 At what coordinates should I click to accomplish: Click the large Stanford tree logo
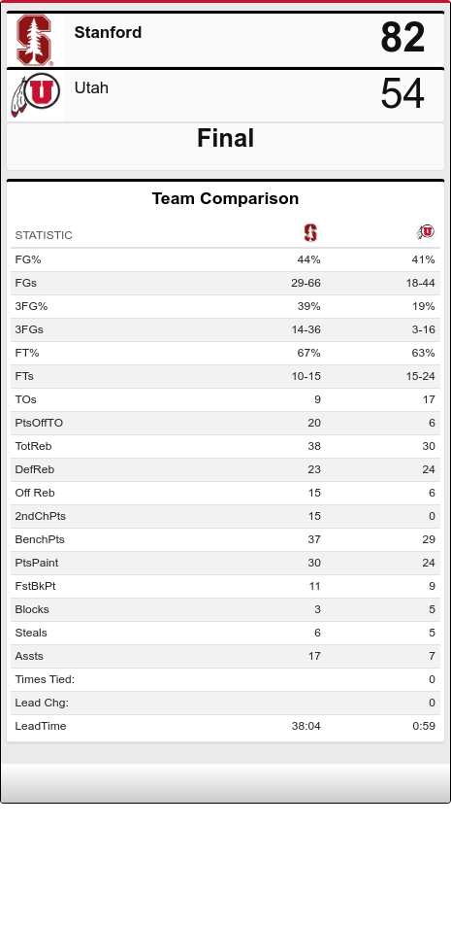coord(34,40)
